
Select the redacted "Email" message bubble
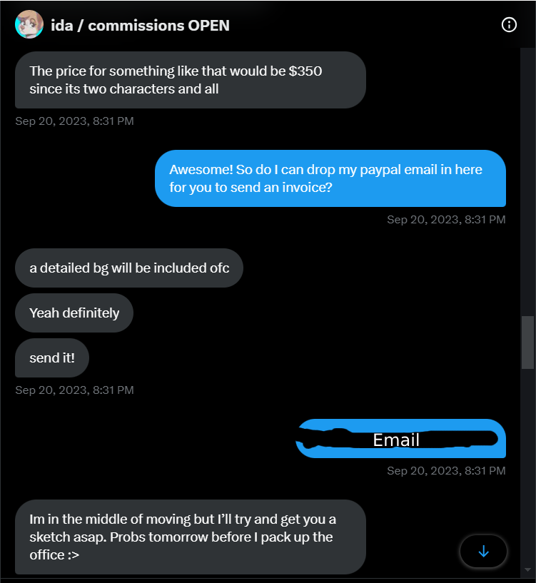coord(400,439)
